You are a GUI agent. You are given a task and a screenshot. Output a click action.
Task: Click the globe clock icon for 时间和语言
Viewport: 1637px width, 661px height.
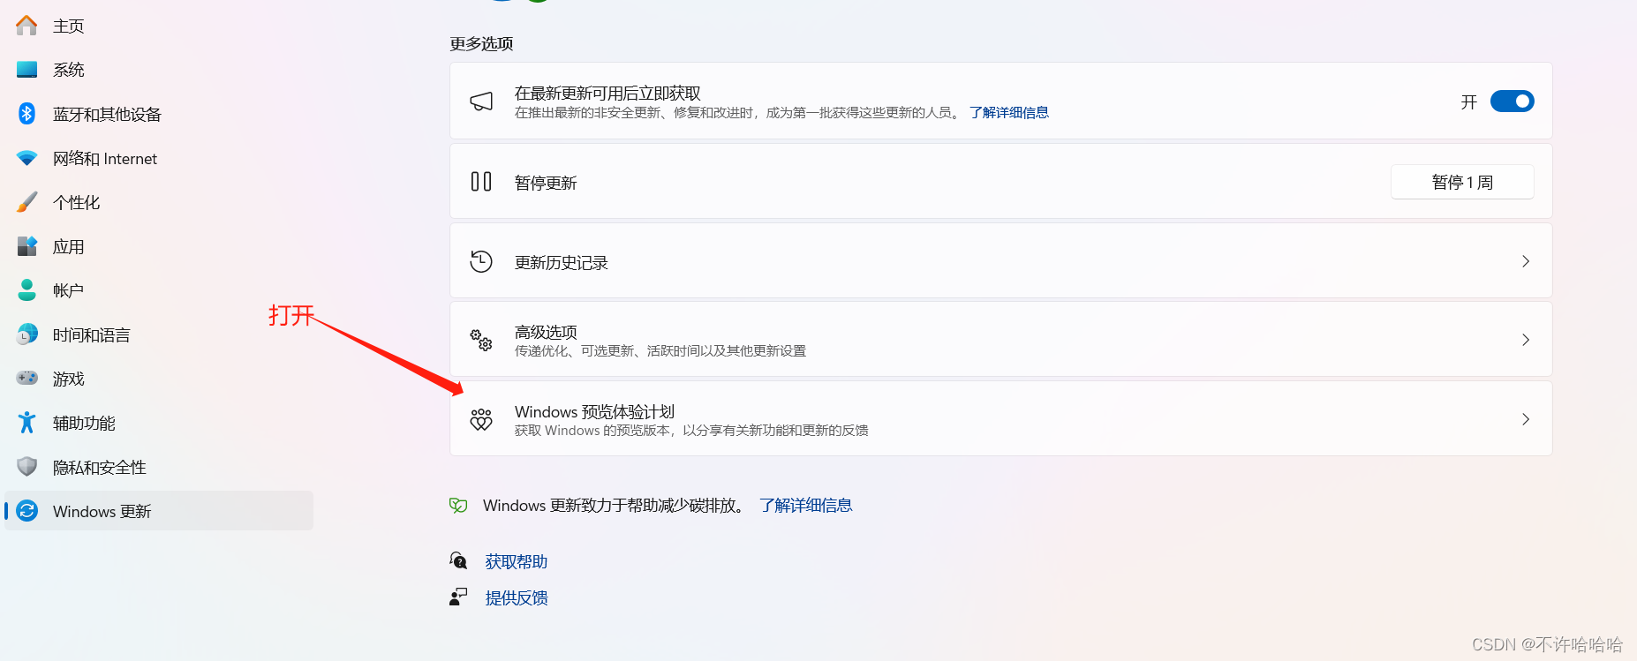pyautogui.click(x=26, y=334)
